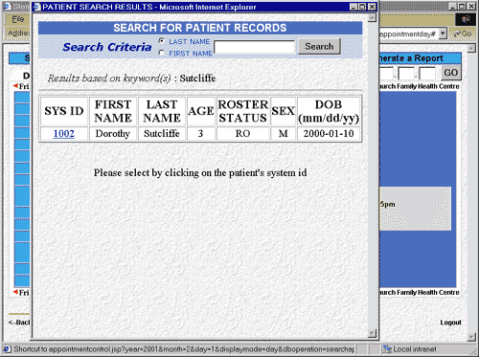
Task: Maximize the Patient Search Results popup
Action: 362,7
